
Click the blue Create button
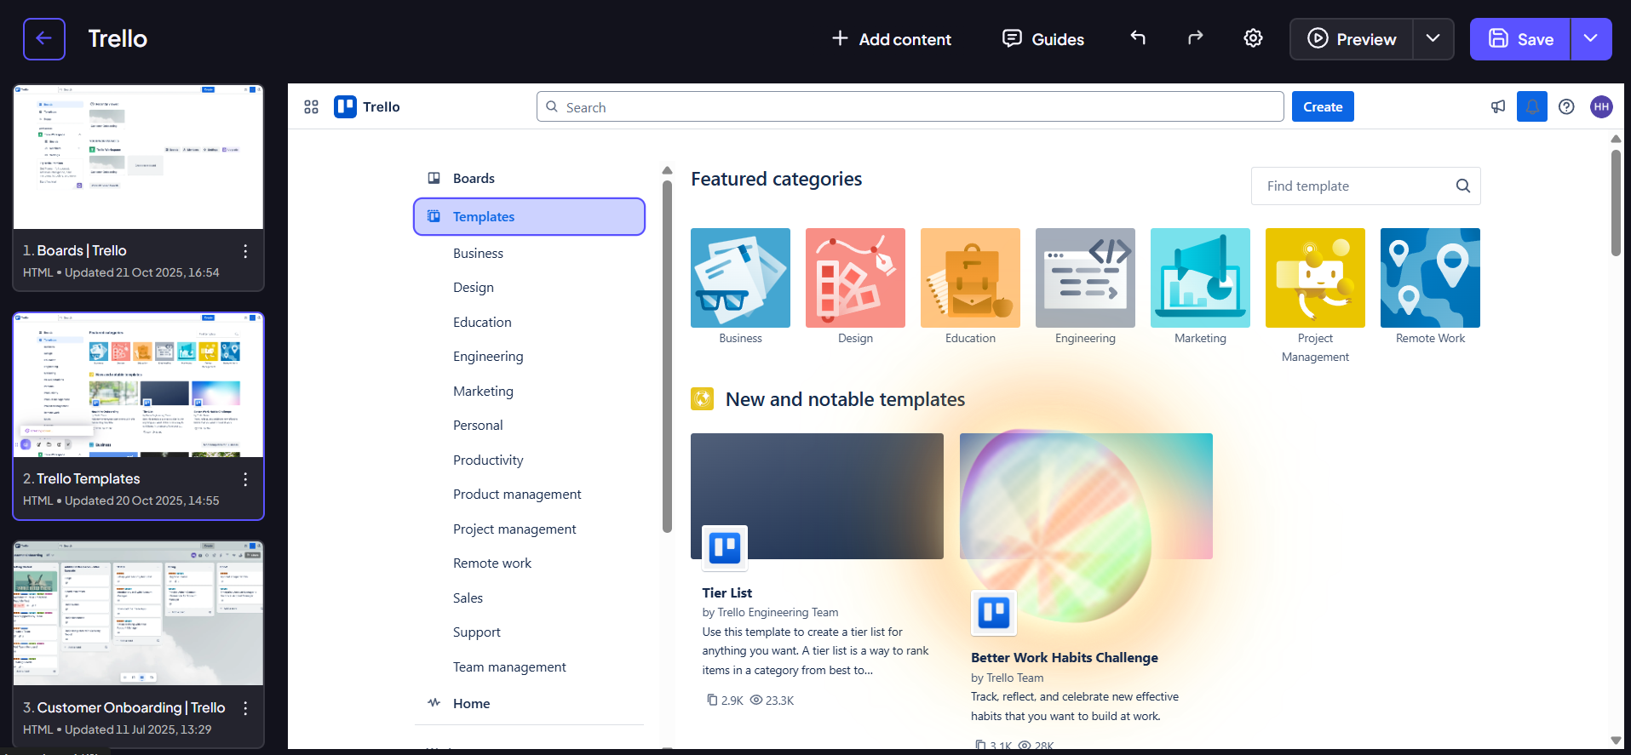[1323, 106]
